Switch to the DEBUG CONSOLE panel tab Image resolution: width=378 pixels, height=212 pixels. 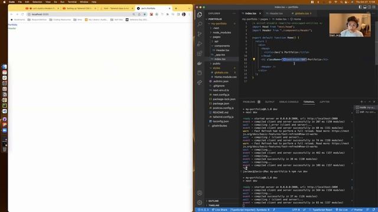(289, 102)
